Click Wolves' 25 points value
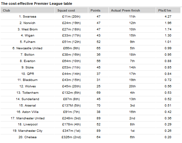182x143 pixels. [99, 86]
